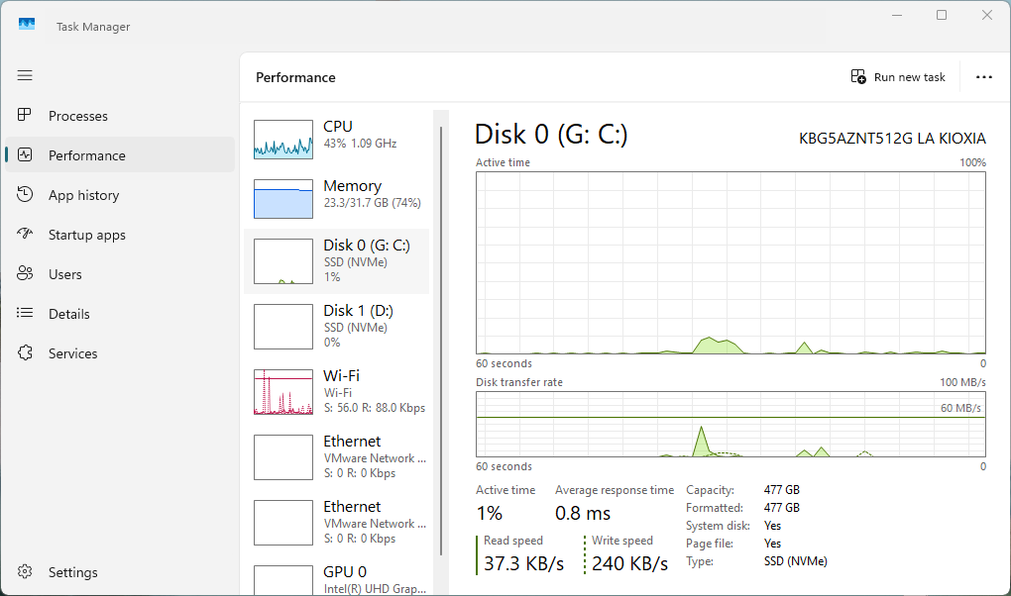Viewport: 1011px width, 596px height.
Task: Open the hamburger navigation menu
Action: tap(25, 75)
